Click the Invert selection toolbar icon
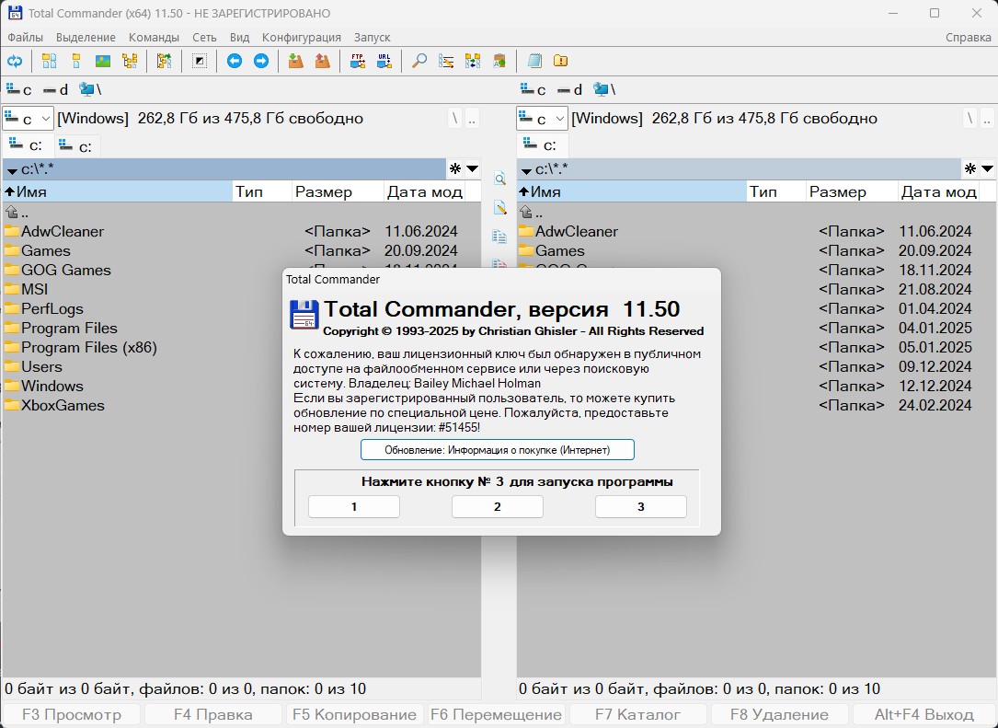This screenshot has height=728, width=998. click(x=200, y=61)
